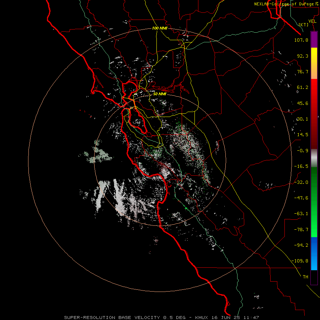
Task: Select the -32.0 scale value
Action: click(x=301, y=182)
